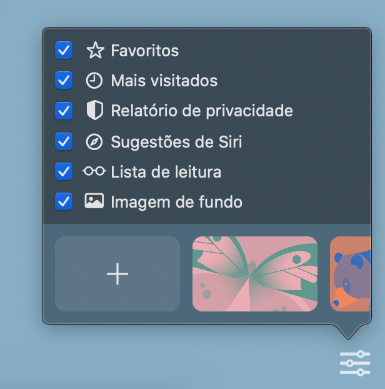
Task: Click the Relatório de privacidade label
Action: [202, 111]
